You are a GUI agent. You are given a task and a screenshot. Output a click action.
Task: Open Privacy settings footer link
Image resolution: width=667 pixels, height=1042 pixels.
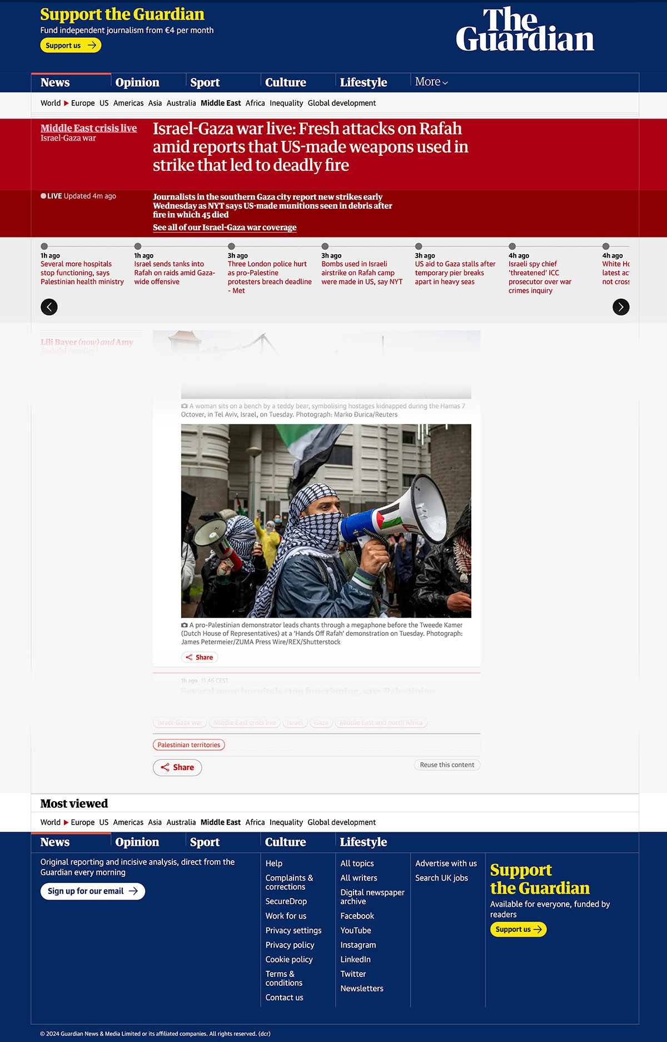[293, 930]
